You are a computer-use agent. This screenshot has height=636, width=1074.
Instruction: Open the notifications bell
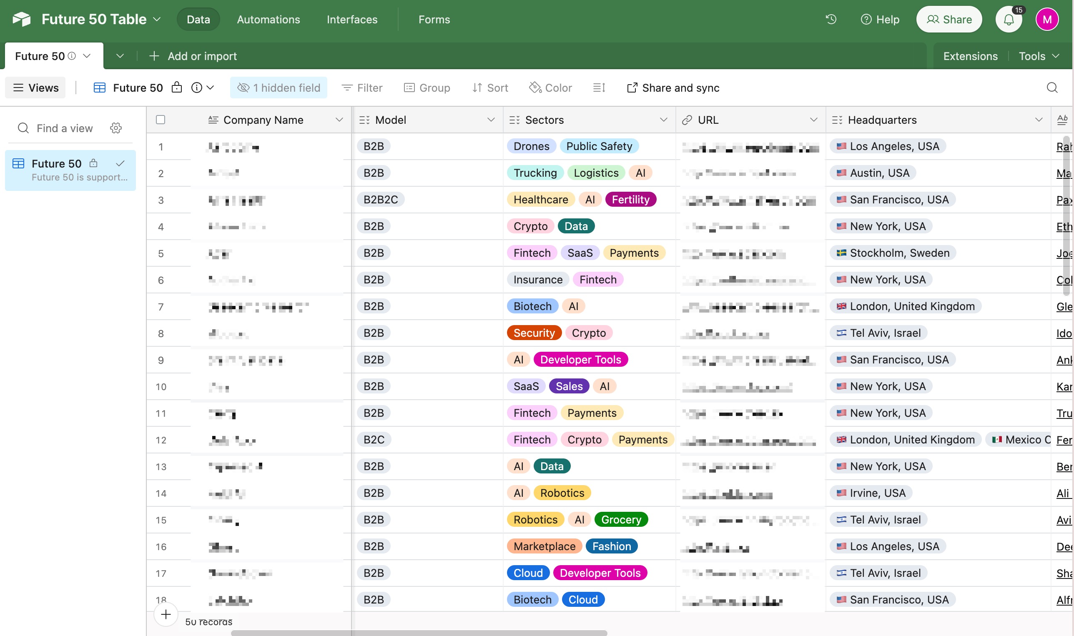(x=1009, y=19)
